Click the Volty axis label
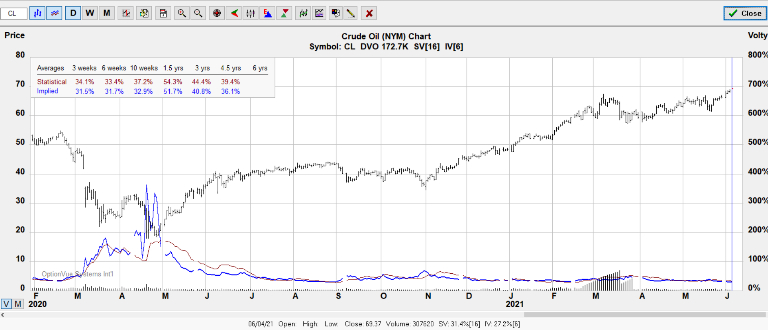This screenshot has height=330, width=768. [x=757, y=35]
